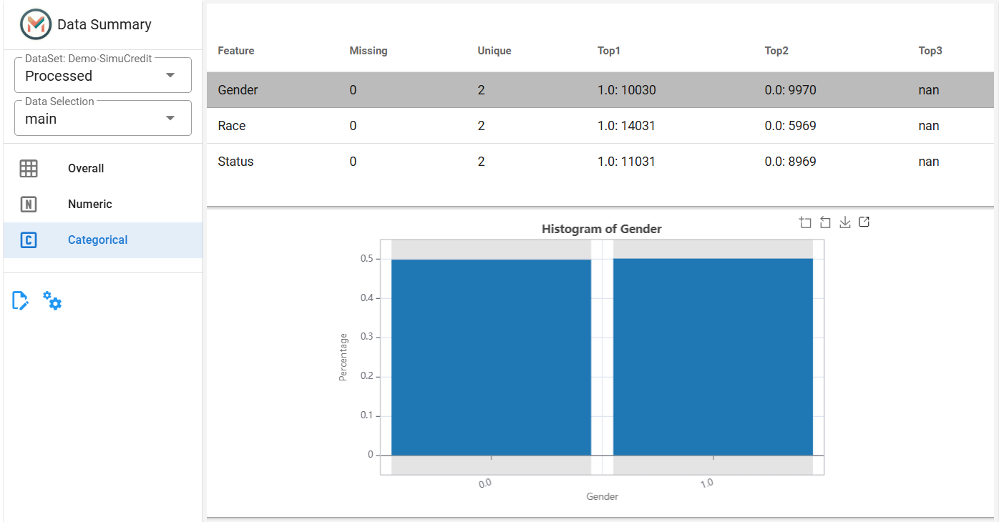Select the Categorical menu item
Screen dimensions: 999x522
[103, 240]
